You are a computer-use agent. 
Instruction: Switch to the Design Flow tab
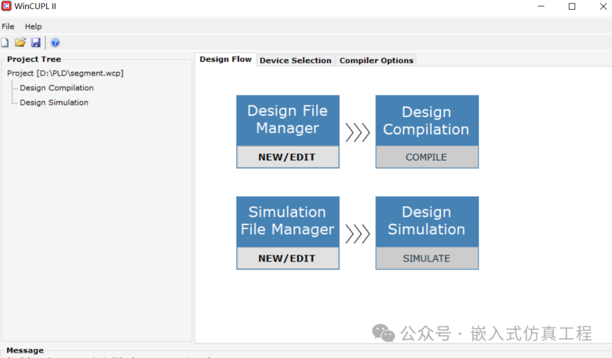[x=225, y=59]
